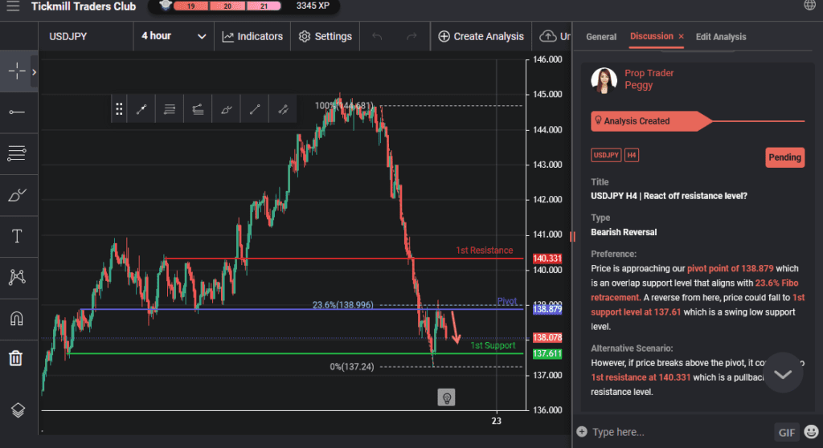Image resolution: width=823 pixels, height=448 pixels.
Task: Open the hamburger menu
Action: coord(12,6)
